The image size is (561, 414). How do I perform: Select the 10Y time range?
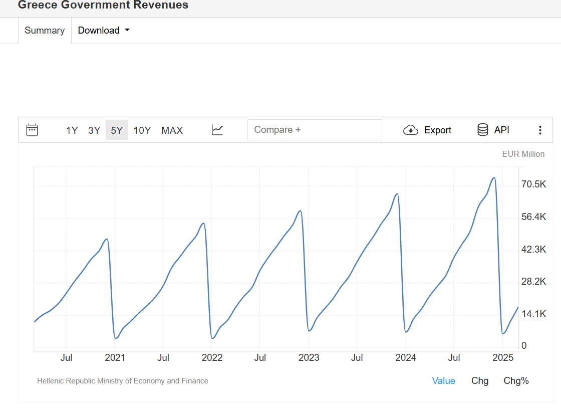click(142, 130)
